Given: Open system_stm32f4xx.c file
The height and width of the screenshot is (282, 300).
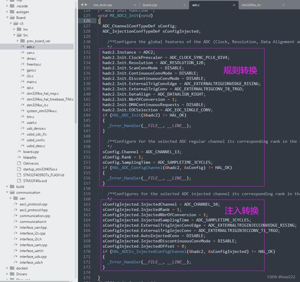Looking at the screenshot, I should [42, 111].
